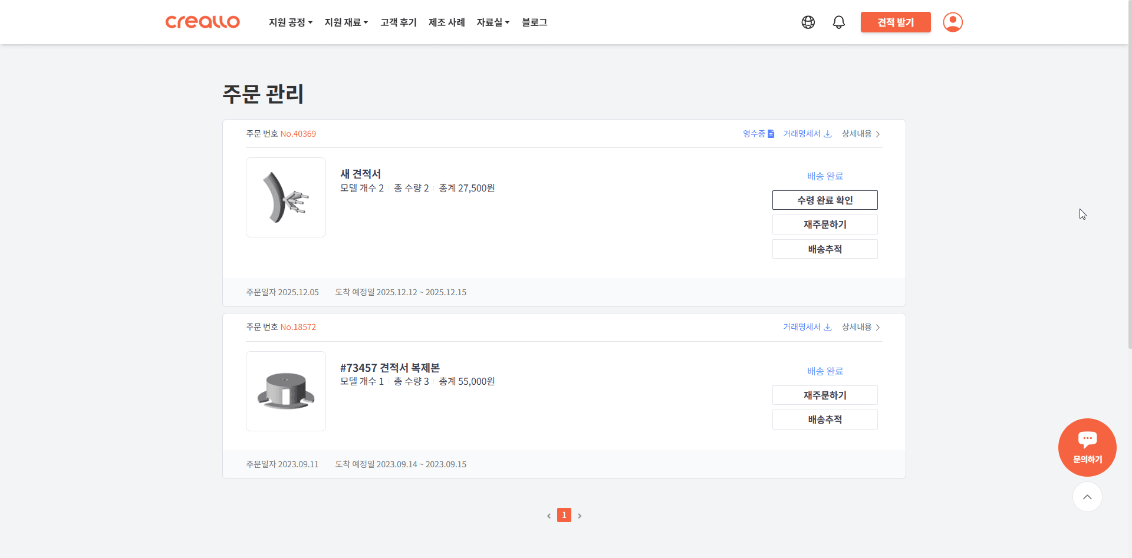Open the notifications bell
This screenshot has height=558, width=1132.
[838, 22]
